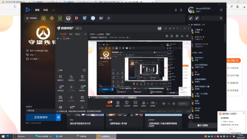The image size is (247, 139).
Task: Click the microphone 麦克风 icon
Action: [144, 103]
